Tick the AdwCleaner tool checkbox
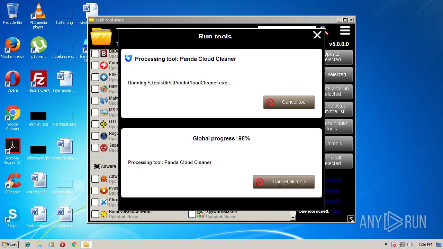Image resolution: width=443 pixels, height=249 pixels. [x=95, y=179]
